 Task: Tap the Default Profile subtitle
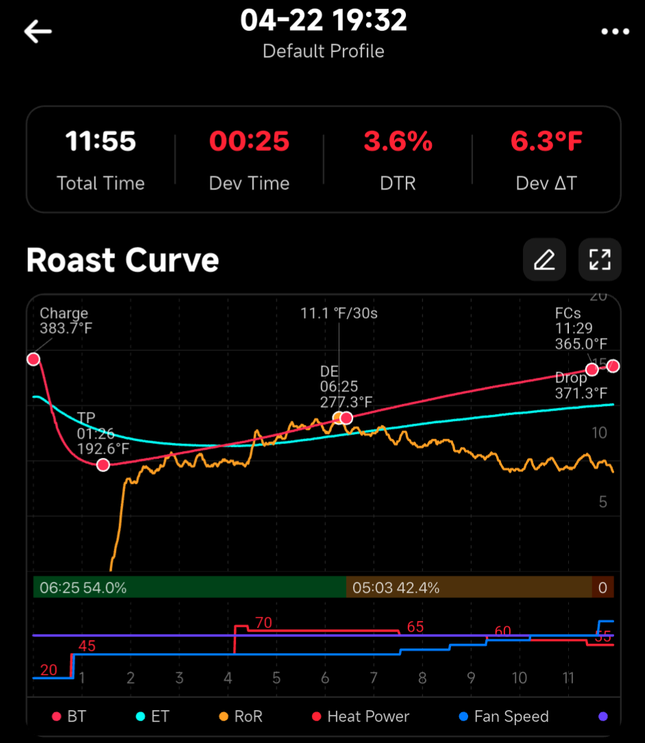pyautogui.click(x=324, y=51)
